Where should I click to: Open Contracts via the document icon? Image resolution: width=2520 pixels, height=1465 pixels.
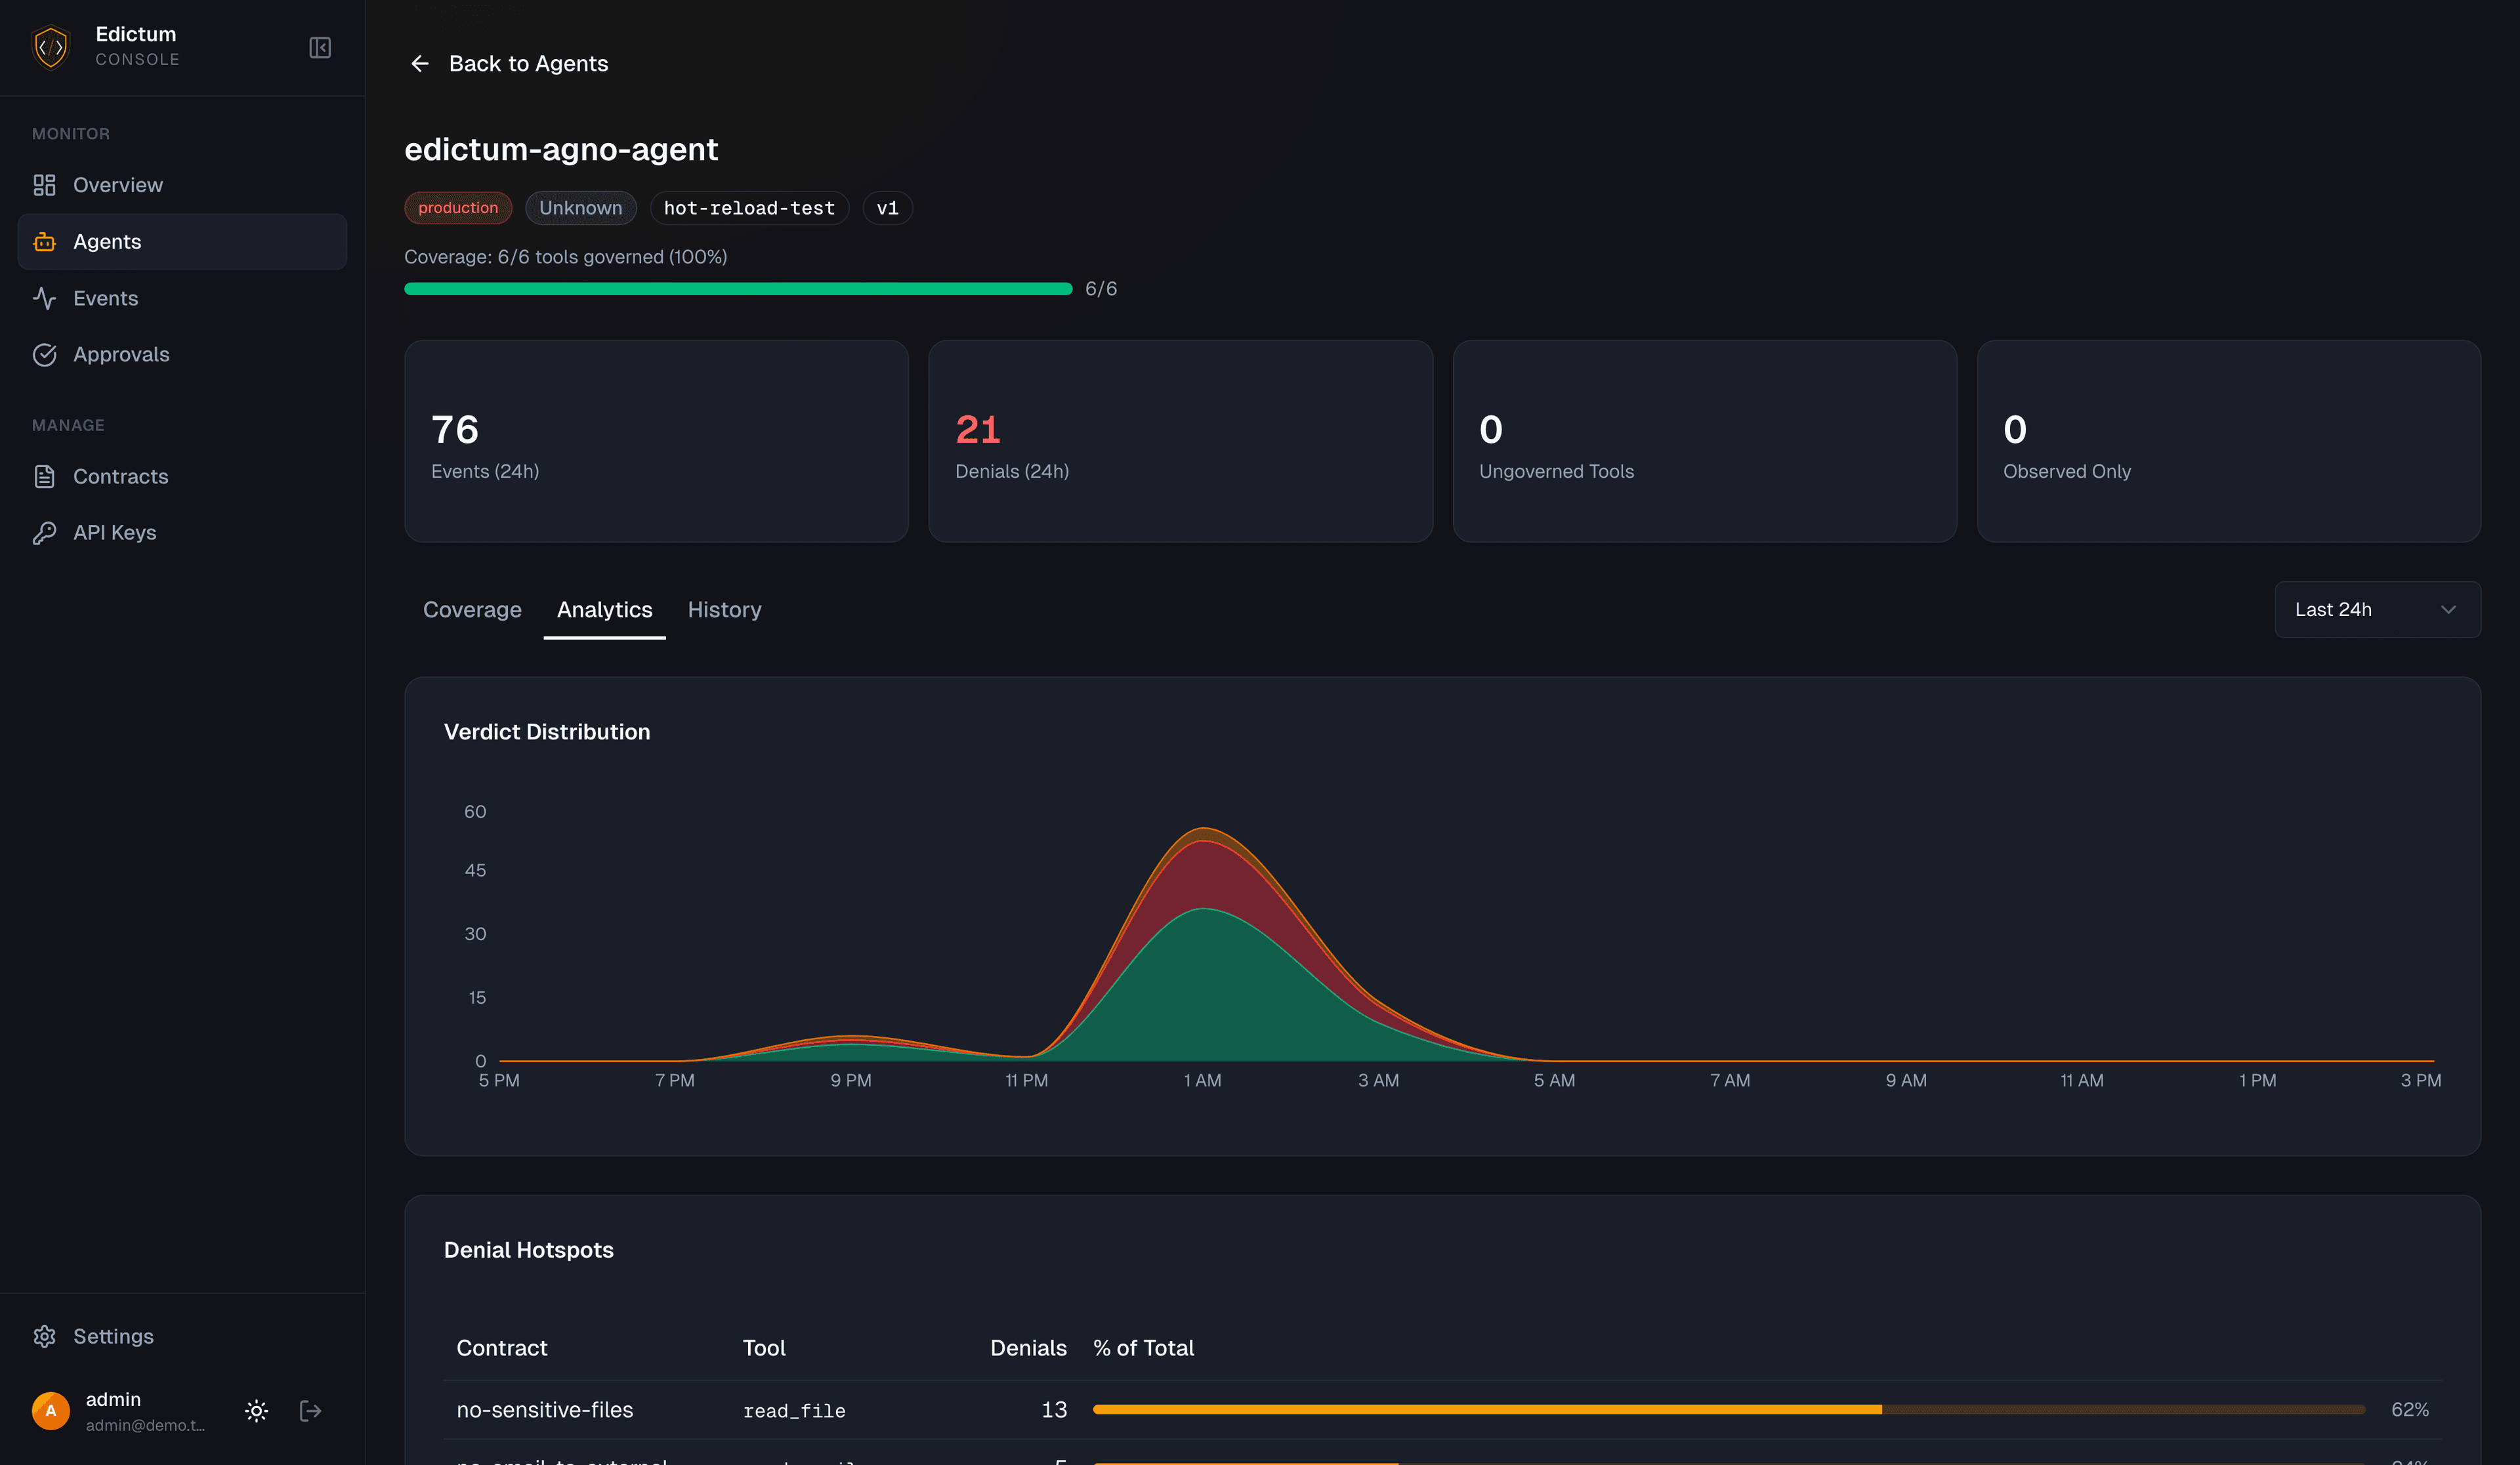[x=45, y=476]
